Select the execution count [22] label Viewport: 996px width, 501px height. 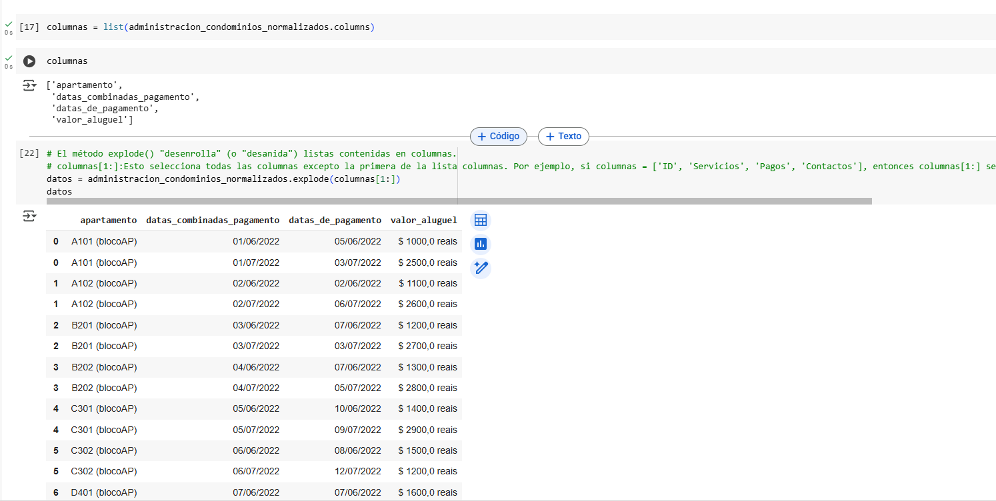[29, 153]
